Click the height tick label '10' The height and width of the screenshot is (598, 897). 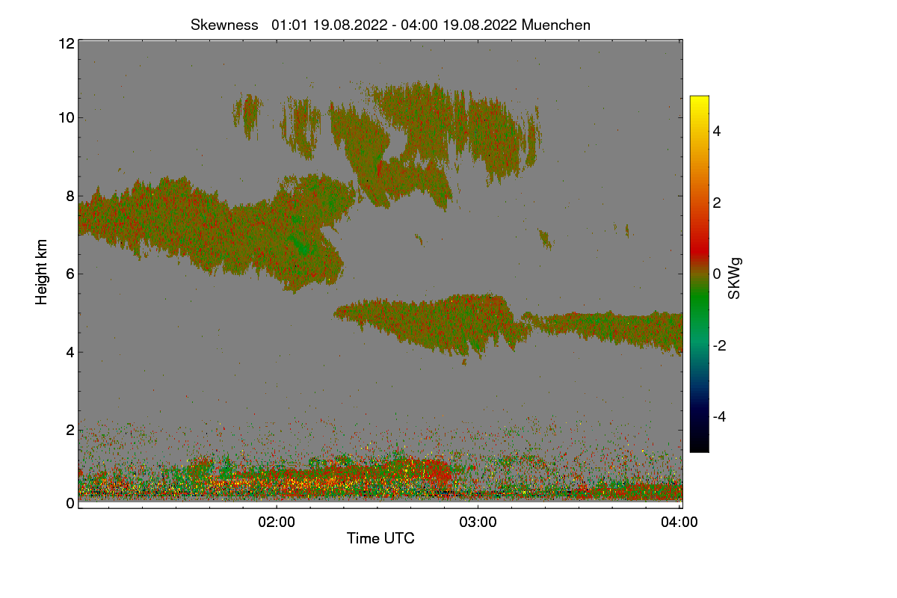[66, 117]
